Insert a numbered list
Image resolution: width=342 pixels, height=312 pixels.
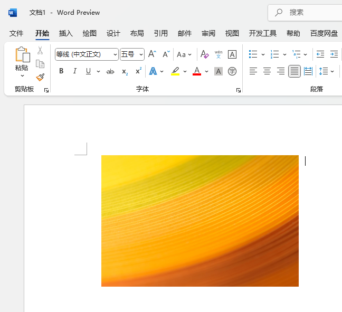(x=274, y=54)
